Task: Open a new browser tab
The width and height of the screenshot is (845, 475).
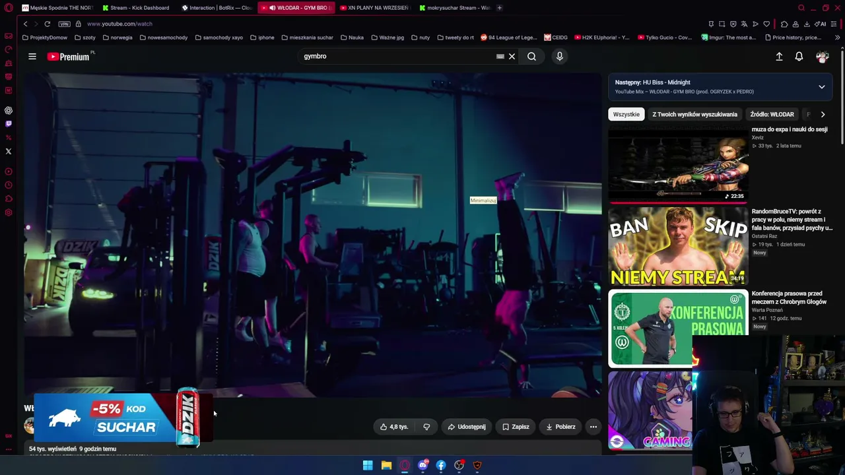Action: pos(499,8)
